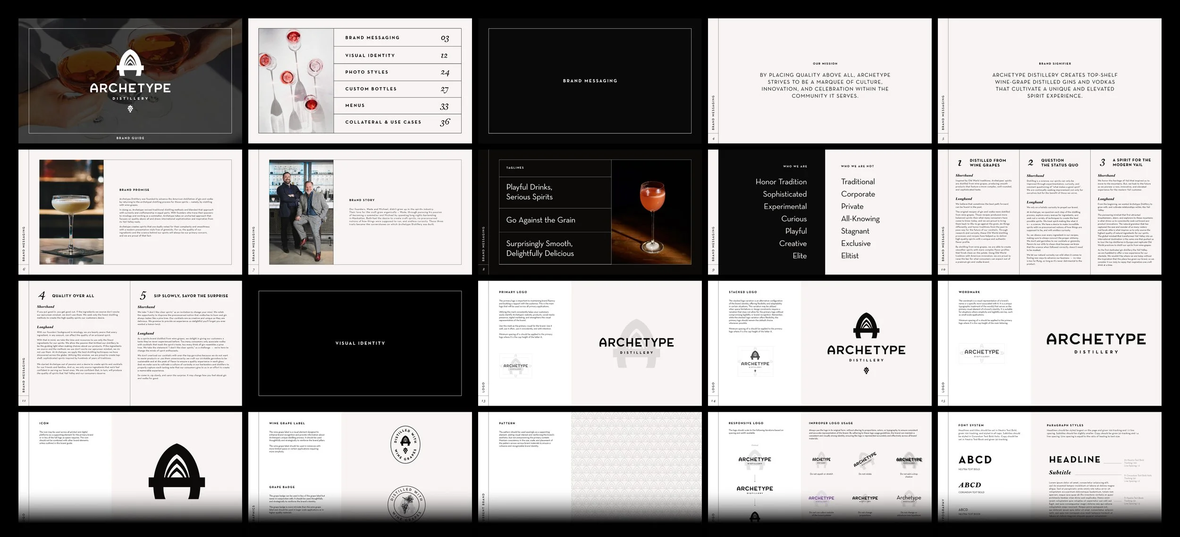Click grape icon under stacked logo
Image resolution: width=1180 pixels, height=537 pixels.
tap(866, 371)
